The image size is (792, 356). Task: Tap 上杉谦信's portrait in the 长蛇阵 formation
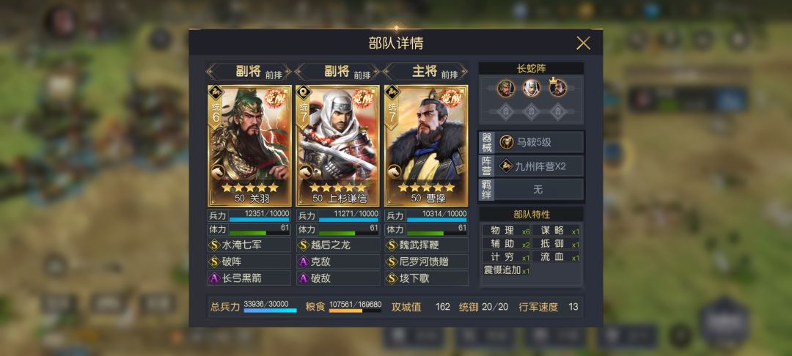click(531, 88)
